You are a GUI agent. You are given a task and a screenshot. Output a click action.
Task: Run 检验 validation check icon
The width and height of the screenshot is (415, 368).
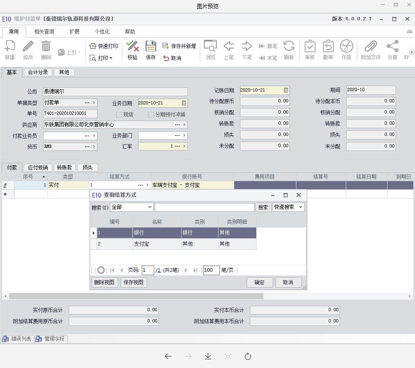pos(132,46)
